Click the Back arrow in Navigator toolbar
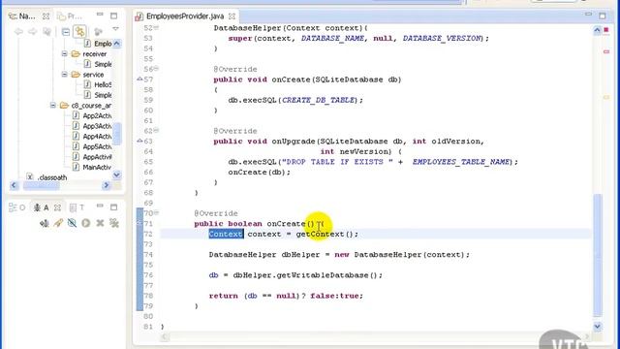This screenshot has height=349, width=620. point(18,32)
